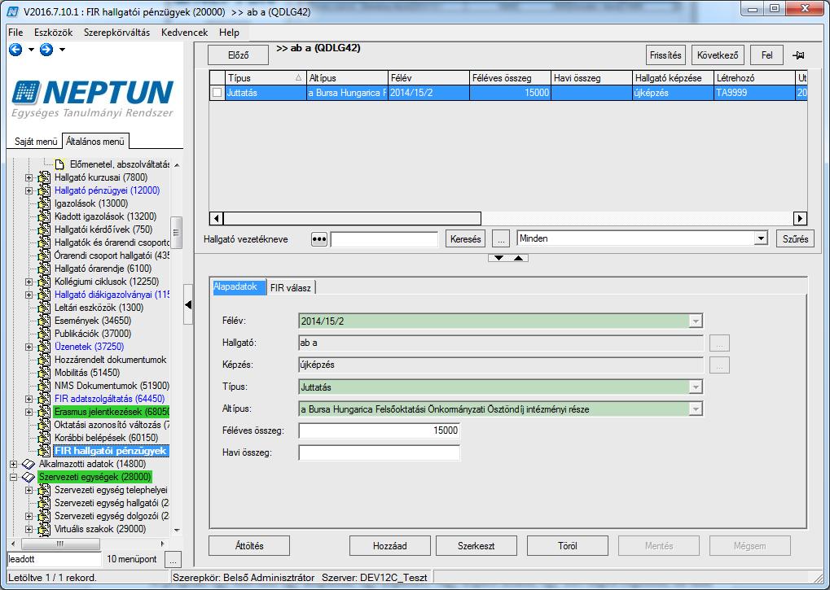
Task: Click the Hallgató vezetékneve search field
Action: click(384, 239)
